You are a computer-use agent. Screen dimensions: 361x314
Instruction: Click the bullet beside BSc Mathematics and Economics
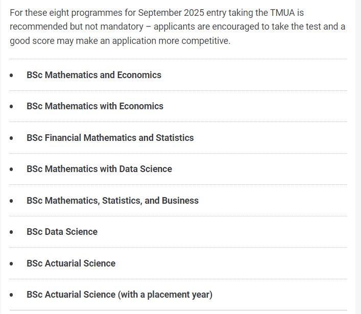point(11,75)
